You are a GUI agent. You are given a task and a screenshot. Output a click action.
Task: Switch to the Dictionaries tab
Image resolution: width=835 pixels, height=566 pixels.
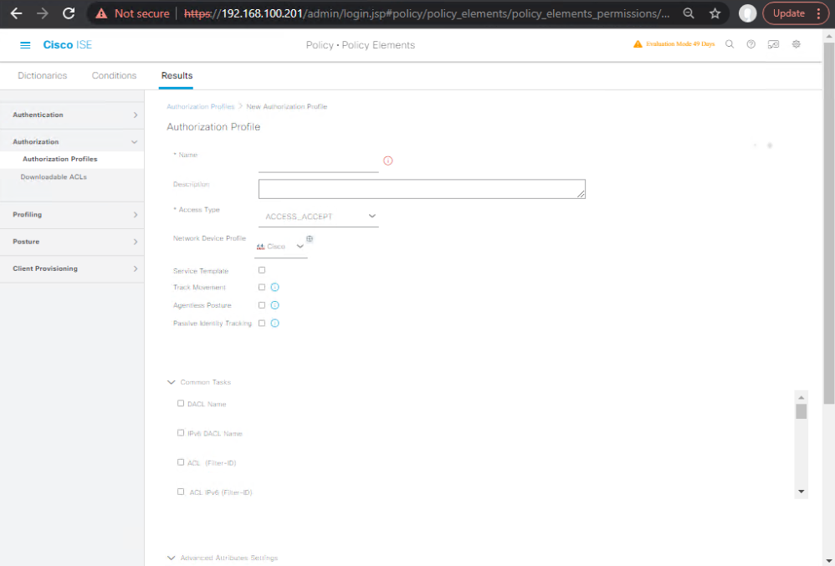(43, 75)
